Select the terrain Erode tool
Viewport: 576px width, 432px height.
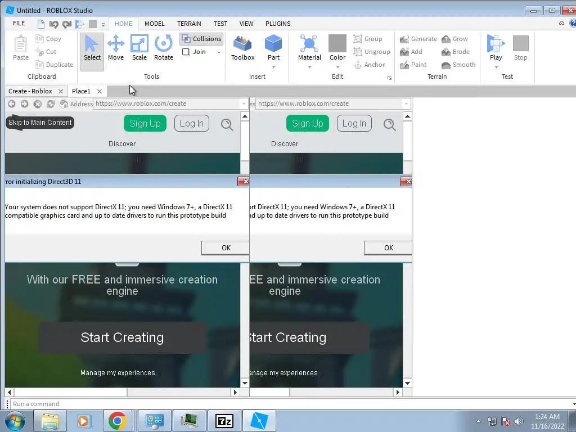(456, 52)
